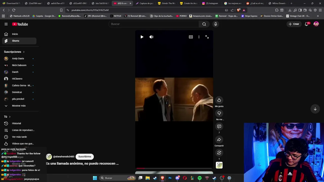This screenshot has width=324, height=182.
Task: Go back with the browser back arrow
Action: click(4, 10)
